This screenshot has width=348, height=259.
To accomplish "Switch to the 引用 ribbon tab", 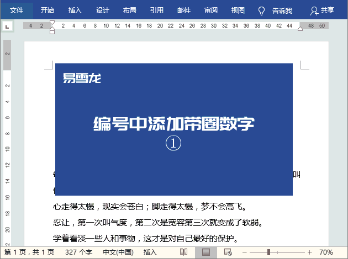I will [157, 10].
